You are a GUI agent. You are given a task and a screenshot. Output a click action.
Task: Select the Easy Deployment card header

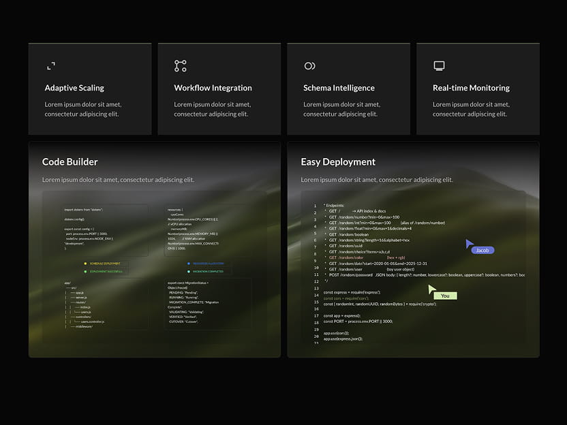point(339,162)
